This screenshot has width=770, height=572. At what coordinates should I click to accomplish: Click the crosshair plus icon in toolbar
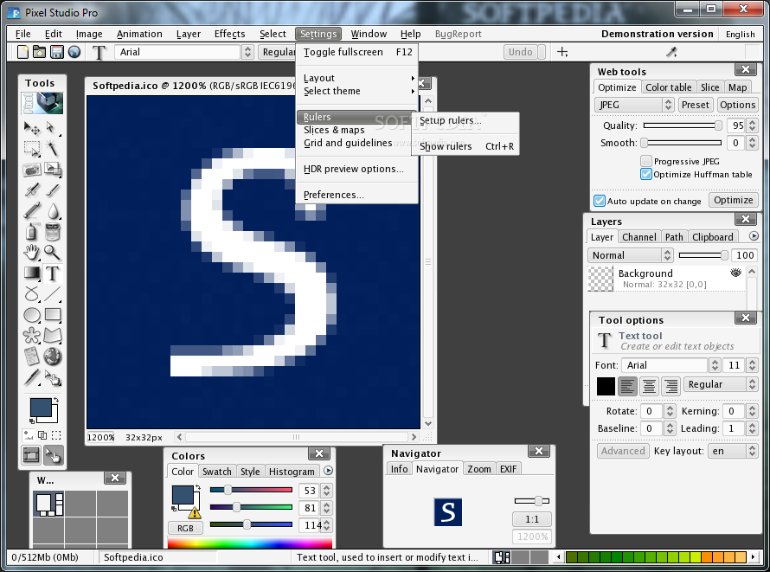click(x=562, y=52)
